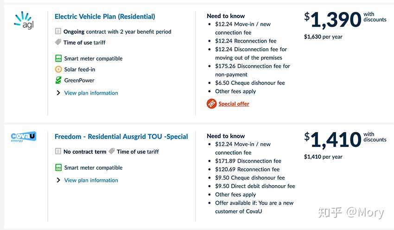Open the Special offer link

[234, 104]
